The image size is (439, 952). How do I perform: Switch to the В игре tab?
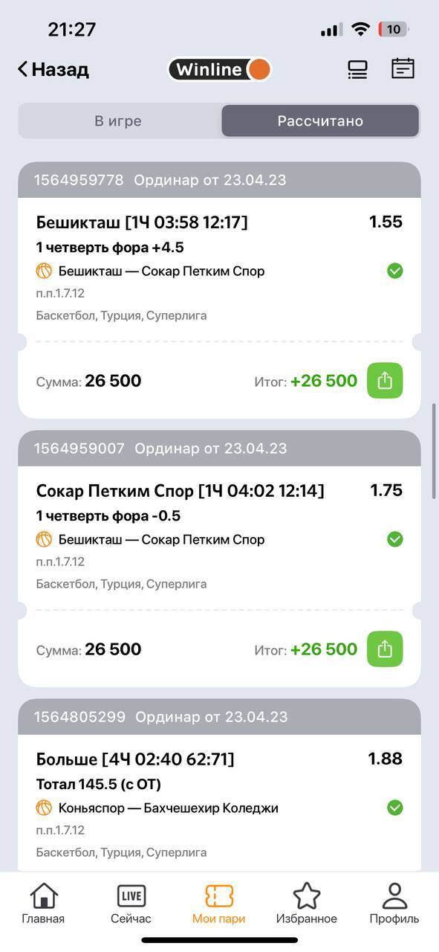click(x=118, y=121)
